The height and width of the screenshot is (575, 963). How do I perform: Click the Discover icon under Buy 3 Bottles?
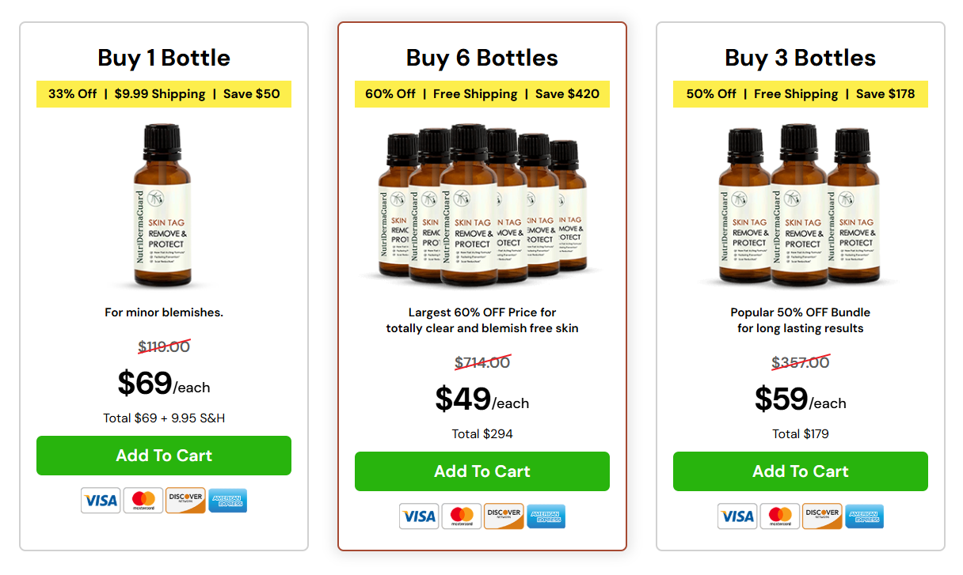pyautogui.click(x=822, y=516)
